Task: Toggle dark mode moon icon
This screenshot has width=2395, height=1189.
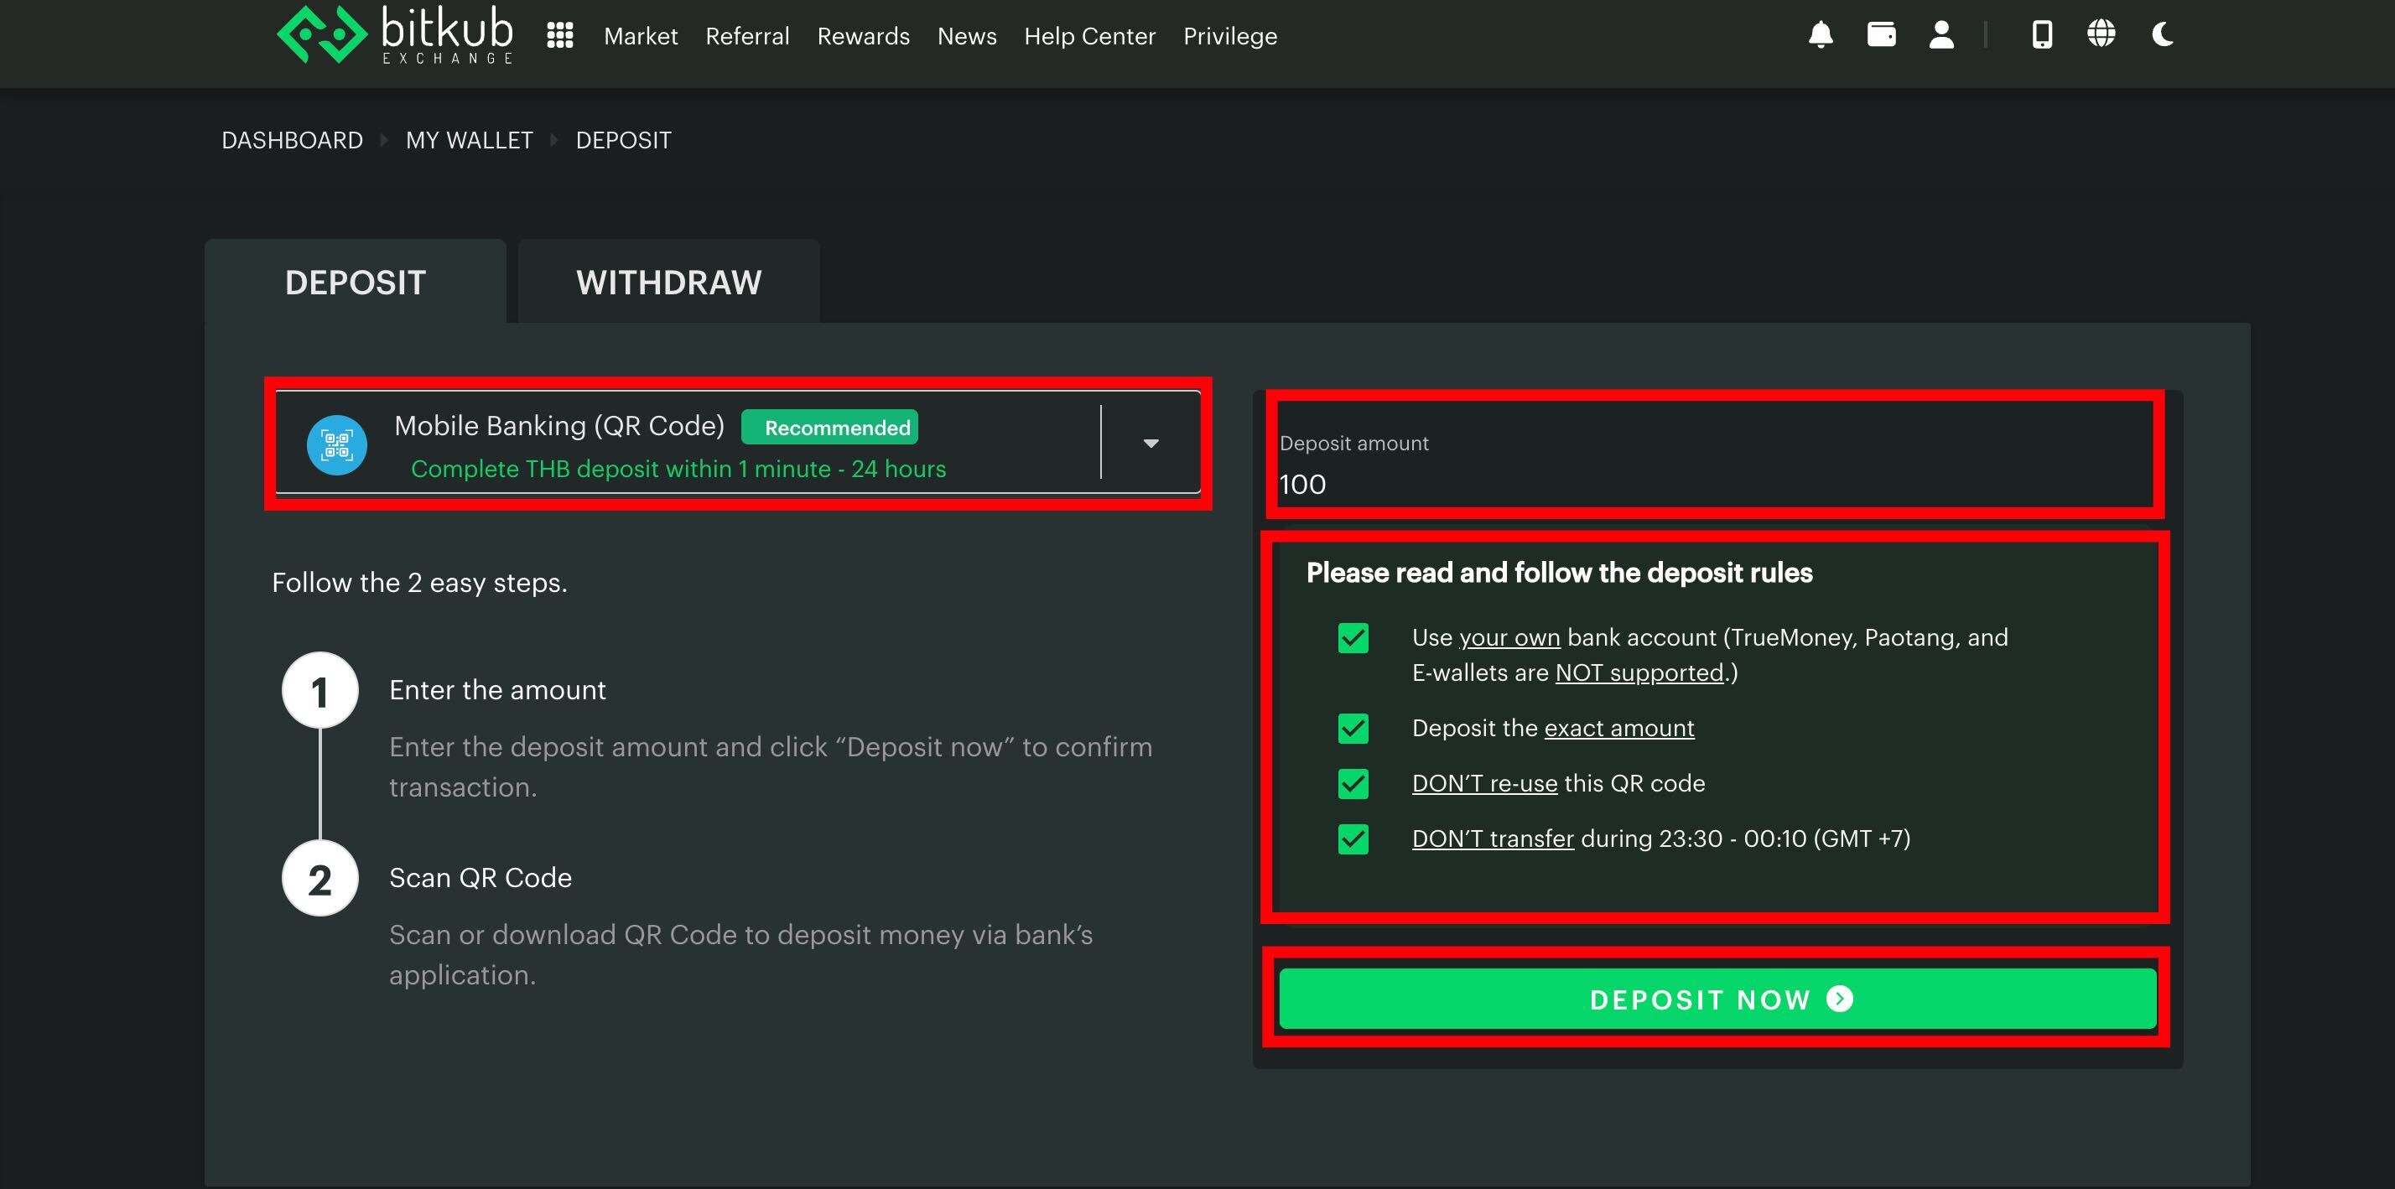Action: coord(2162,35)
